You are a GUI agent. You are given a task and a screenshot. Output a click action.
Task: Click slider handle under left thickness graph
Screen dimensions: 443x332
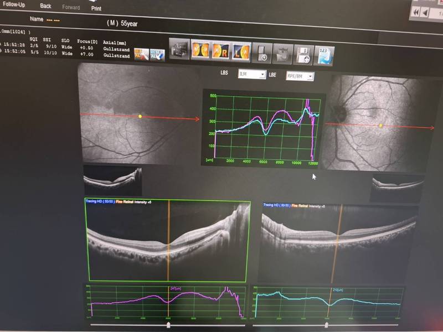pos(168,325)
